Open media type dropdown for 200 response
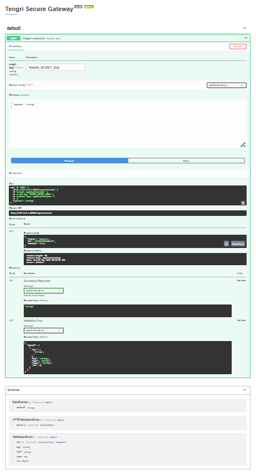Screen dimensions: 256x475 pos(44,291)
